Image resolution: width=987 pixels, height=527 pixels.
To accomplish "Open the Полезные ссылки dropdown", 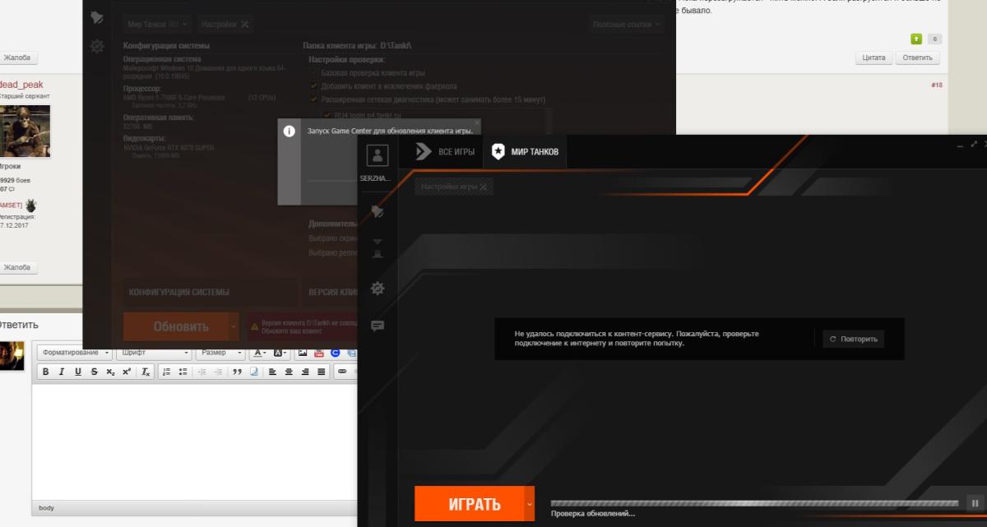I will 627,24.
